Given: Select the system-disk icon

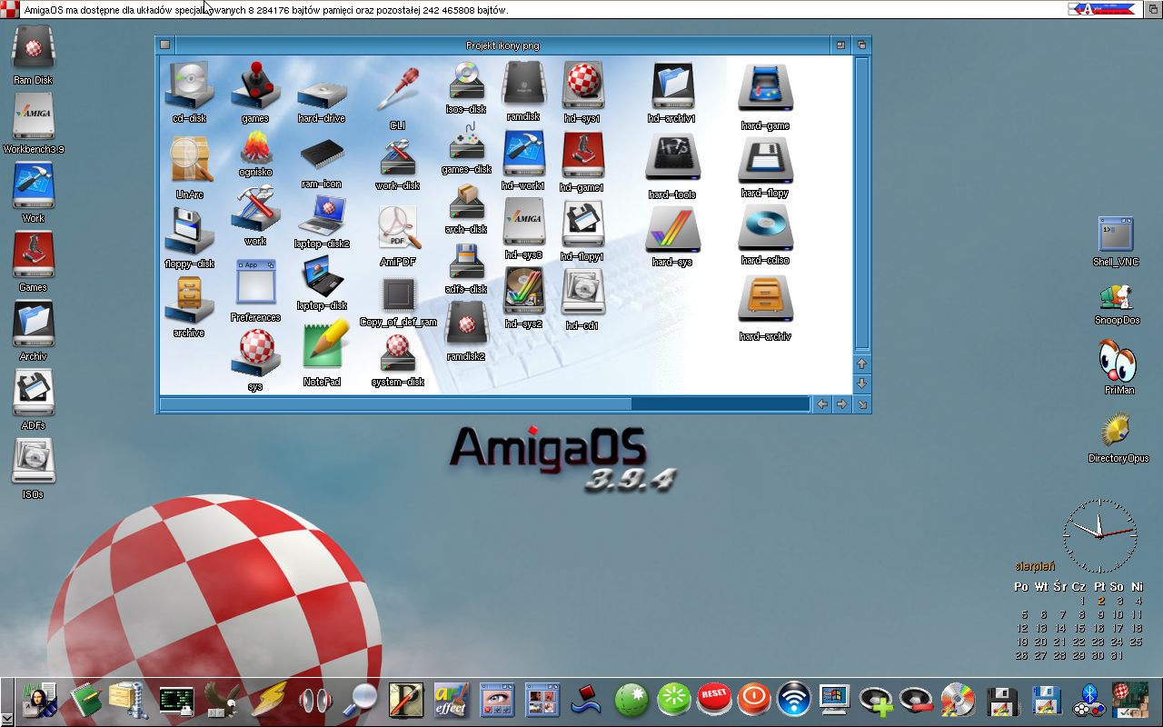Looking at the screenshot, I should [x=398, y=354].
